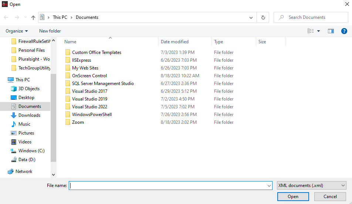This screenshot has width=352, height=204.
Task: Click This PC in the address breadcrumb
Action: (x=60, y=17)
